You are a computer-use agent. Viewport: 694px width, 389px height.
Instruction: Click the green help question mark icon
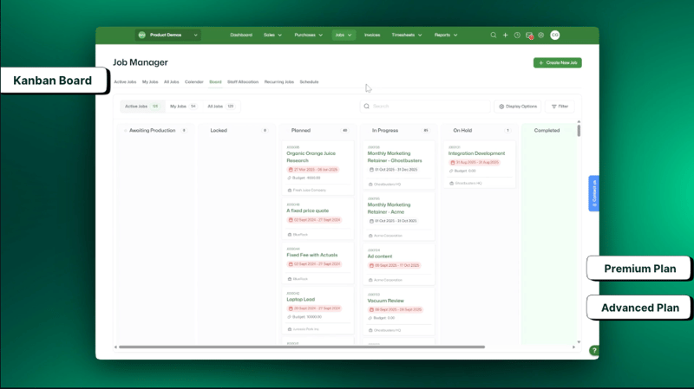click(593, 351)
